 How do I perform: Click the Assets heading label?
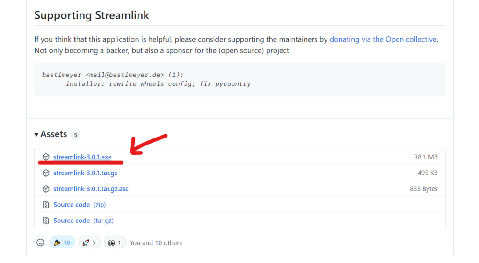pos(54,134)
